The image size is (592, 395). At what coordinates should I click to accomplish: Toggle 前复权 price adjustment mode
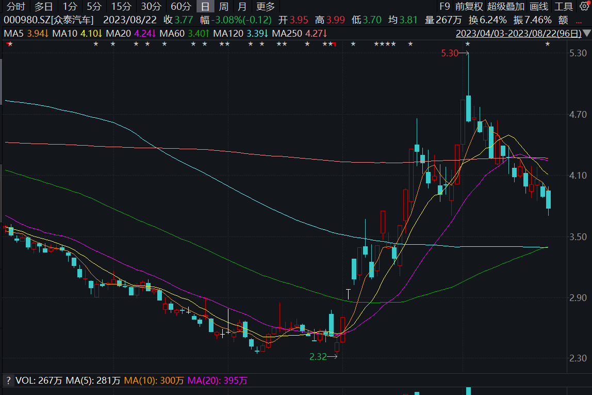click(x=469, y=7)
